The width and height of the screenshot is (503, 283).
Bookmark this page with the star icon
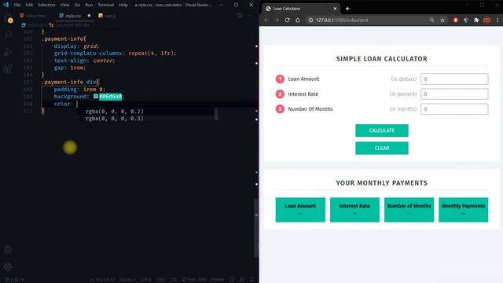click(x=442, y=20)
